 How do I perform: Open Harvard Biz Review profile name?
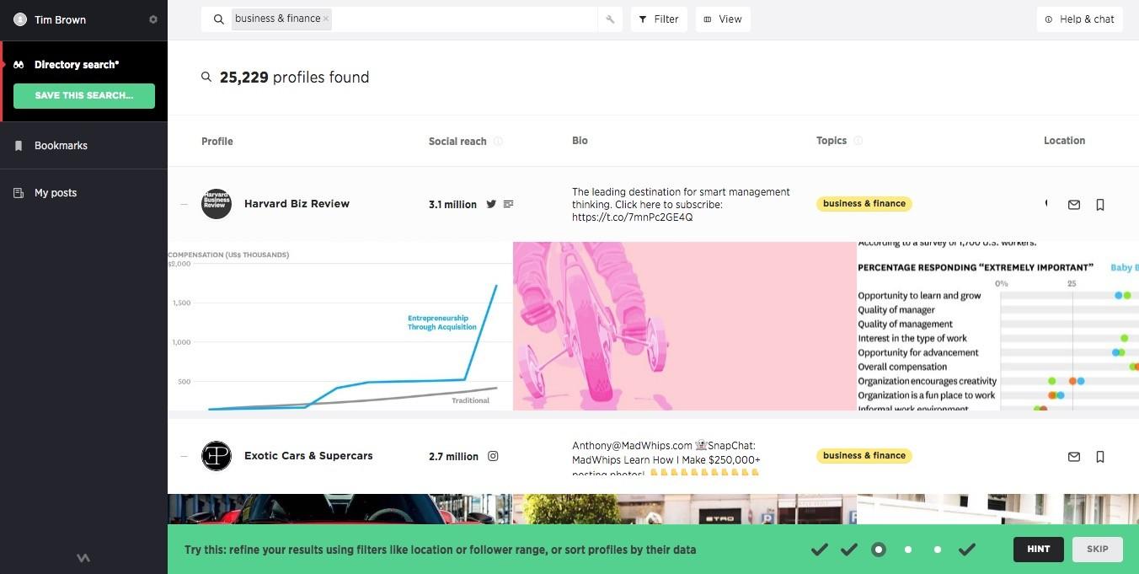[x=297, y=204]
